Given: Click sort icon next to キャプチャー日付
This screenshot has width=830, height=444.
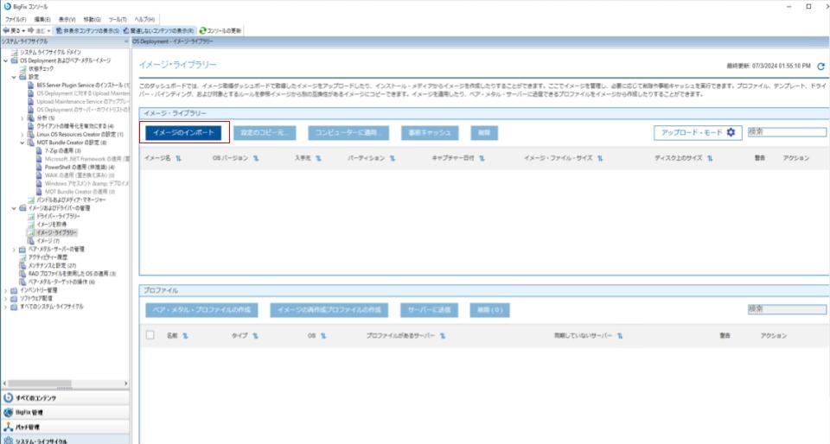Looking at the screenshot, I should coord(482,158).
